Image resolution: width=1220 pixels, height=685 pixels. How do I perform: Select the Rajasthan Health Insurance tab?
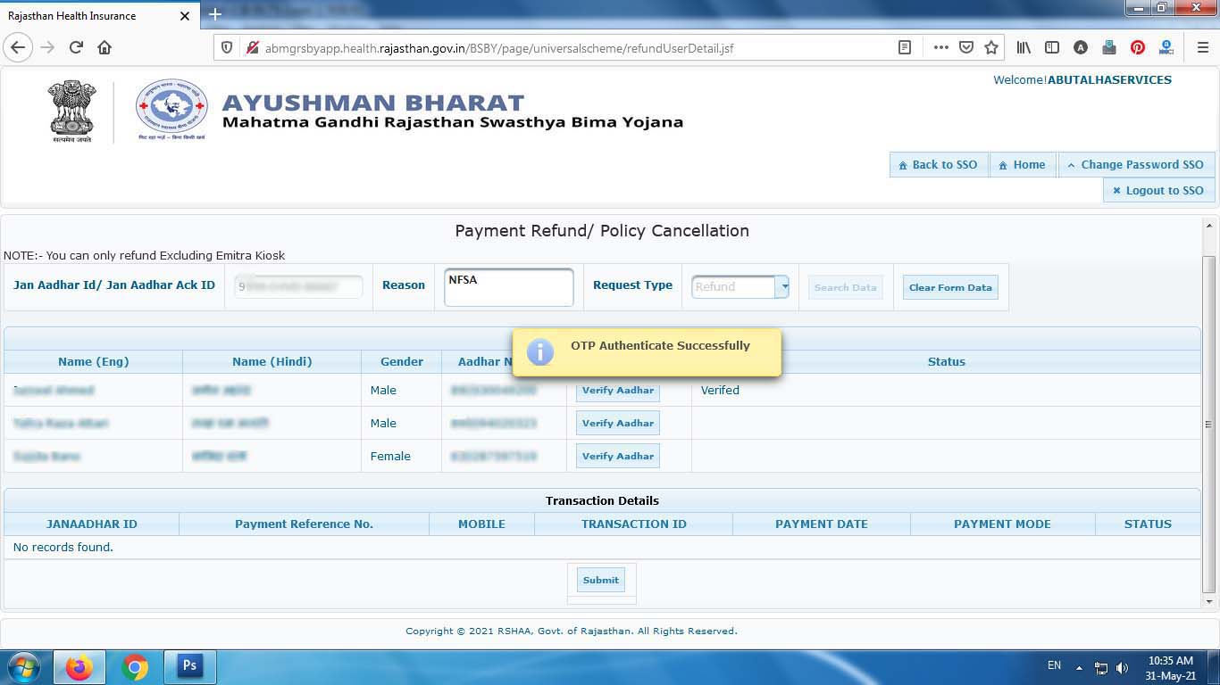[x=99, y=16]
